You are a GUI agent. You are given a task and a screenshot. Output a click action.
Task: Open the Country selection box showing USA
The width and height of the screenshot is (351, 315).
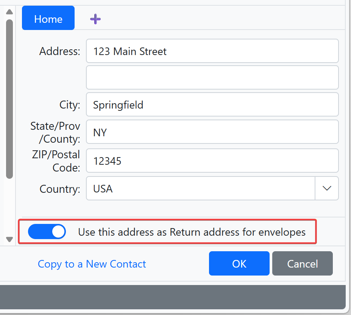[201, 188]
